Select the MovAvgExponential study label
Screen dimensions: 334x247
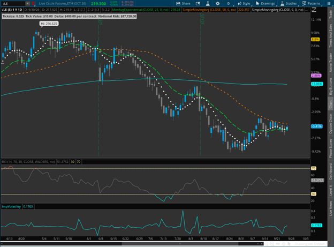click(x=140, y=10)
